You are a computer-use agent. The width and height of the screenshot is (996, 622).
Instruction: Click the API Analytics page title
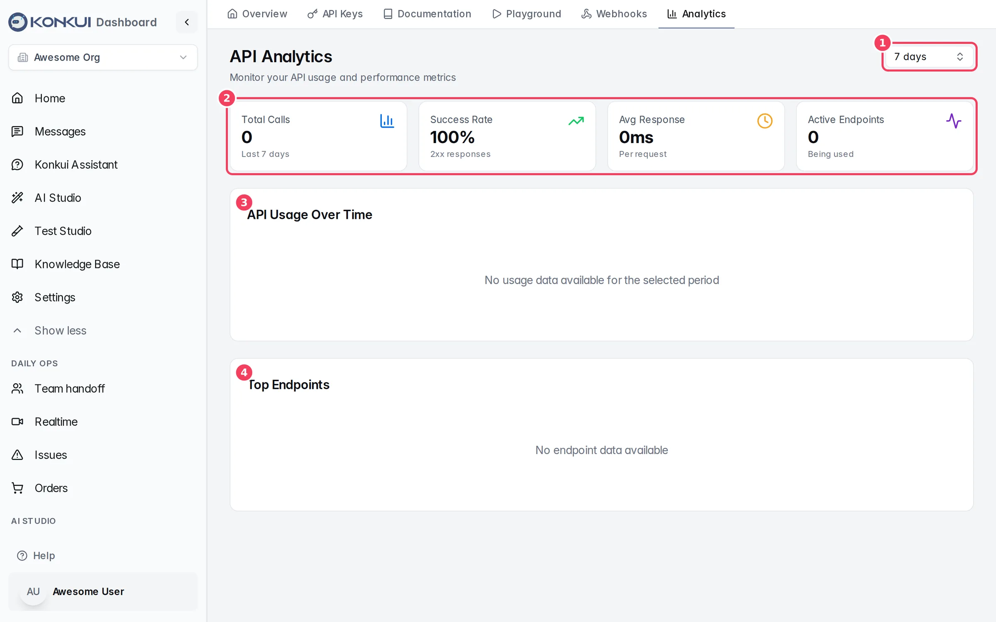click(281, 56)
